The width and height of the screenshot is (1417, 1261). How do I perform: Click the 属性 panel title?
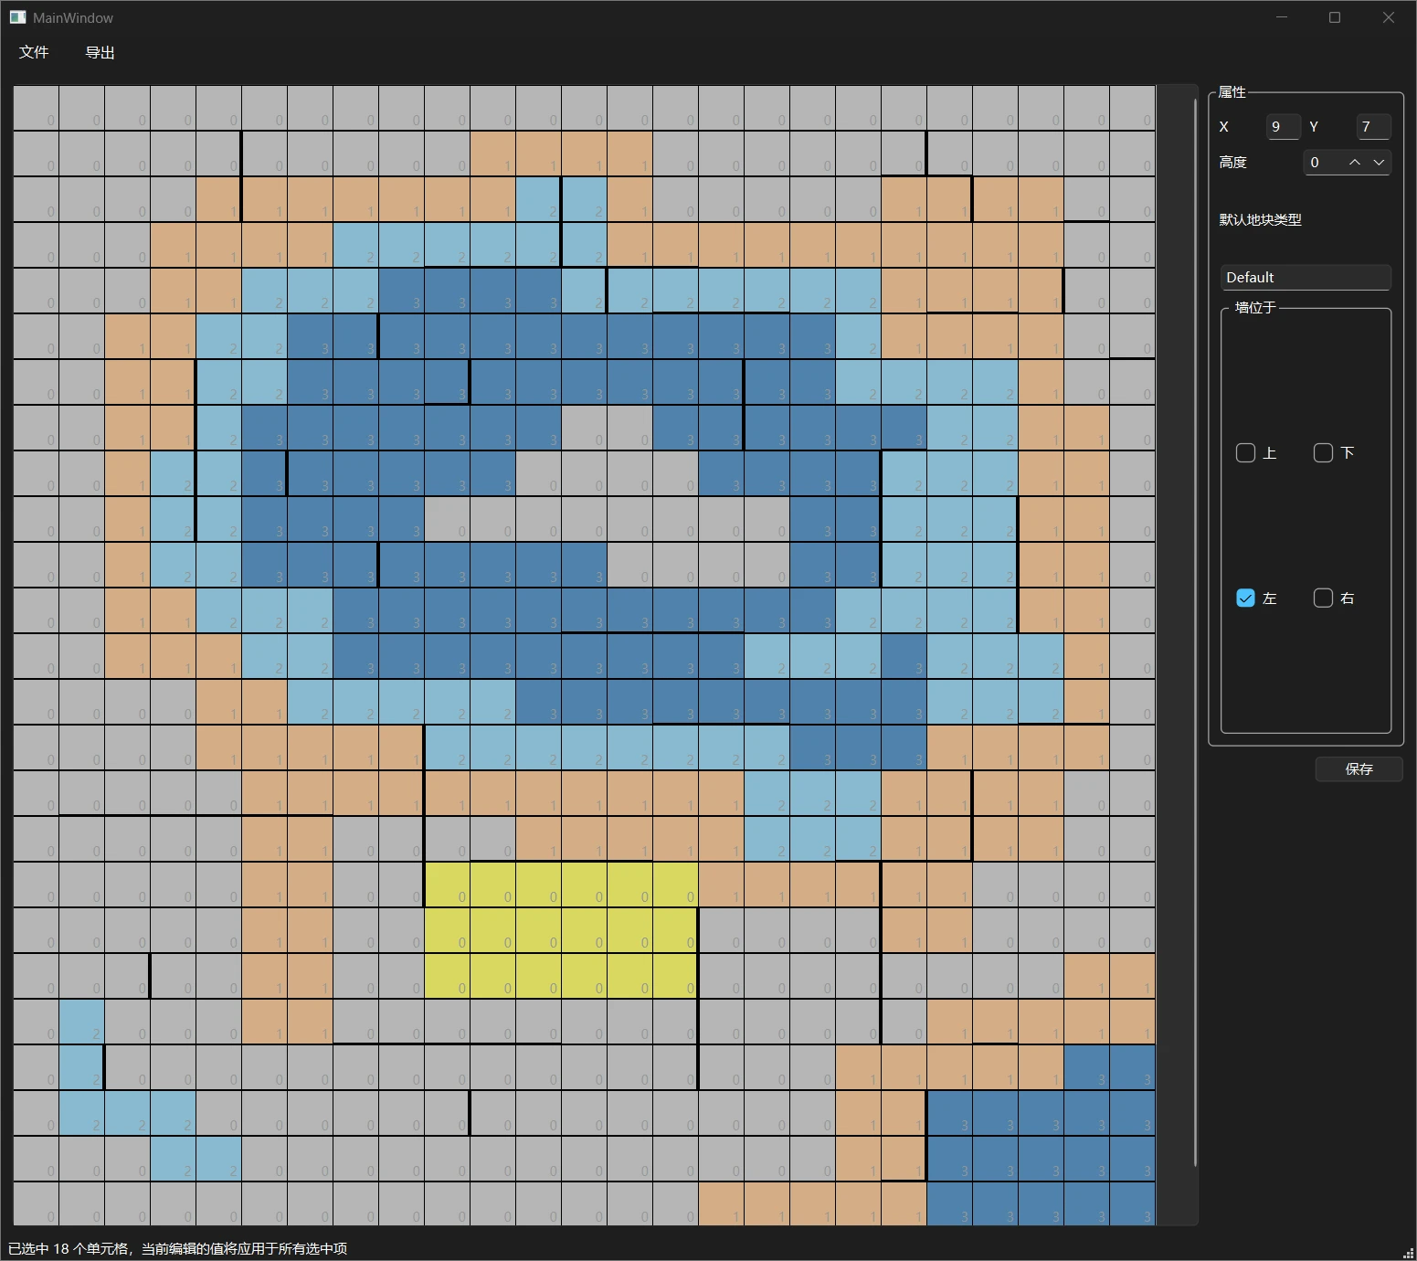(1232, 91)
